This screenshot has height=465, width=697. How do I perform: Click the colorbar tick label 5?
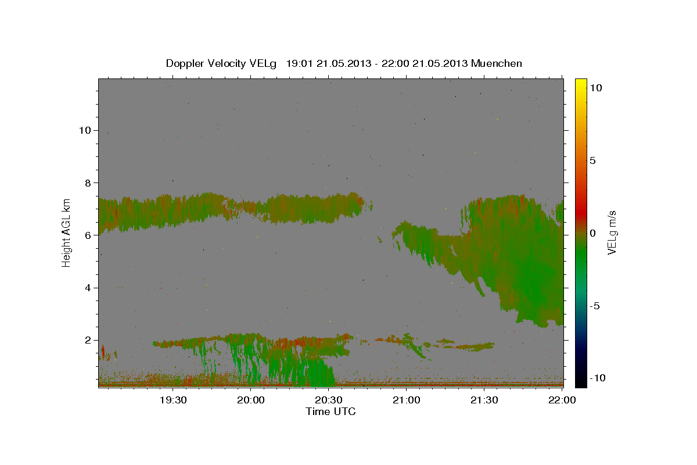pos(592,160)
